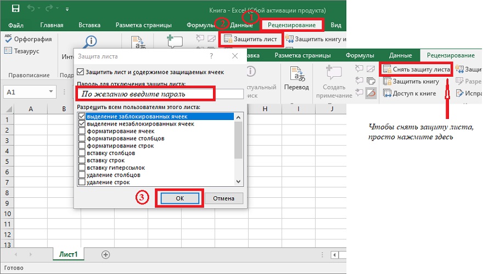Enable вставку столбцов checkbox
This screenshot has height=274, width=483.
coord(82,153)
